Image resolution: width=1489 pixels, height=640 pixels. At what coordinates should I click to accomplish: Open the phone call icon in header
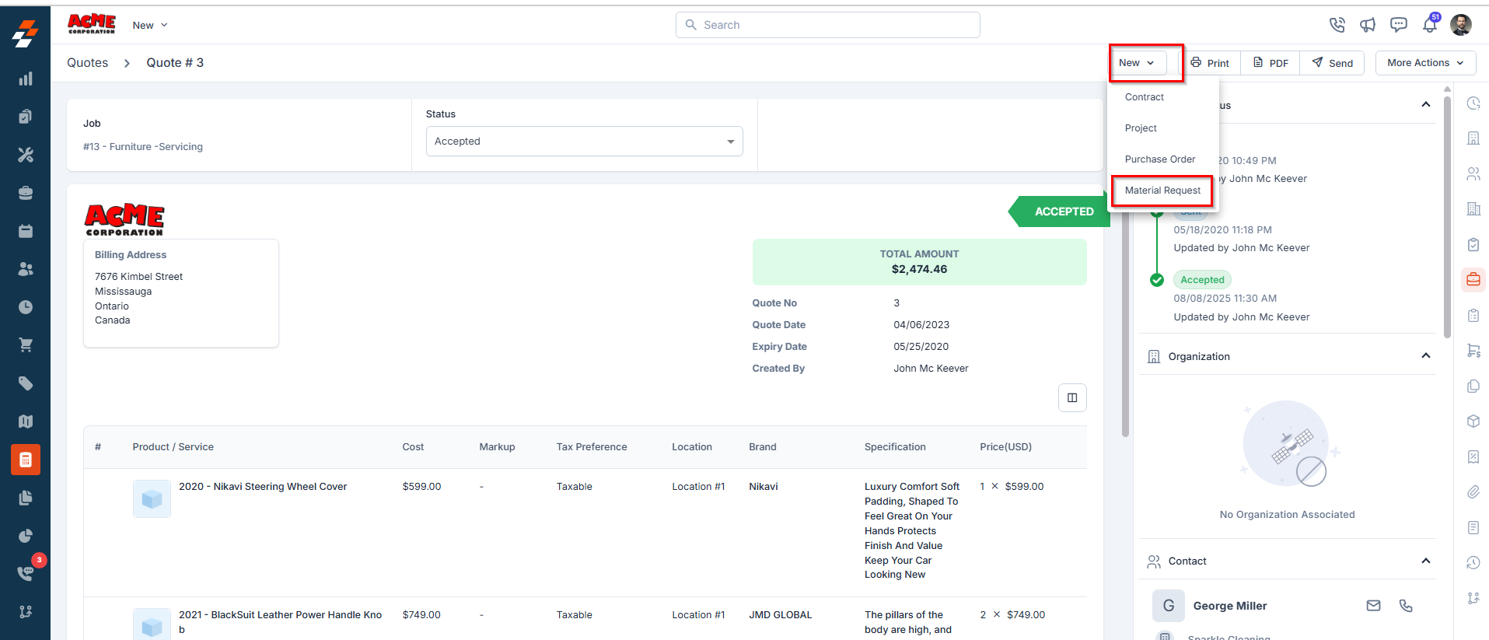[1337, 25]
